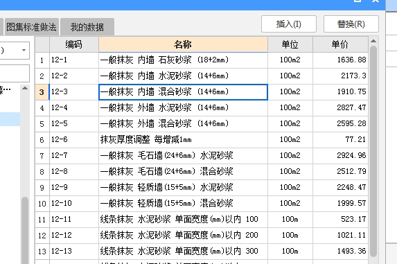
Task: Click the left tree scrollbar thumb
Action: tap(25, 230)
